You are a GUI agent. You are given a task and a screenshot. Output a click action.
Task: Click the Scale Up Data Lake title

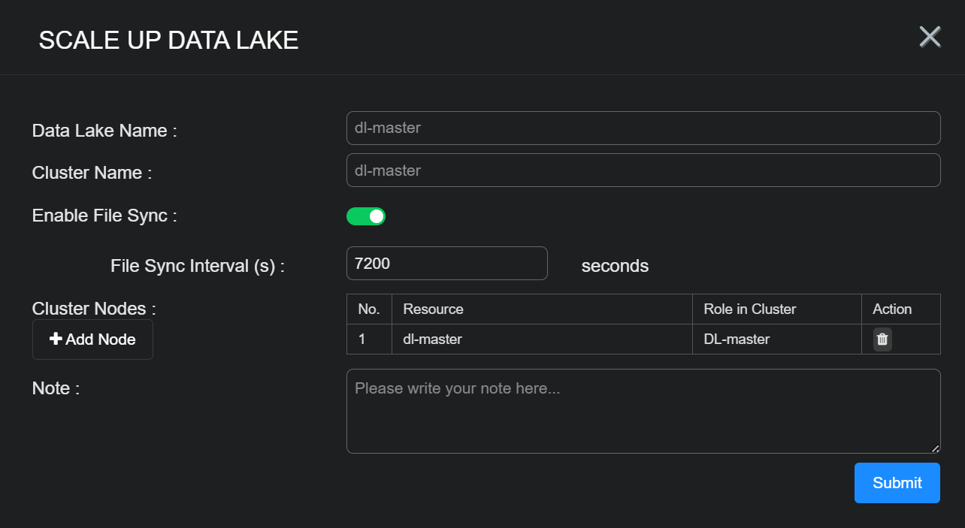point(168,41)
